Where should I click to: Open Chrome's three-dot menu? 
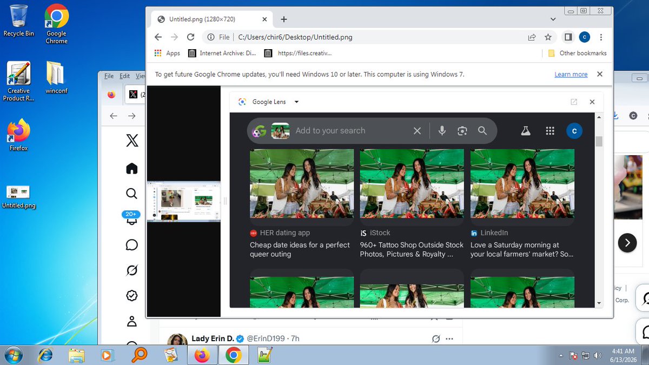[601, 37]
